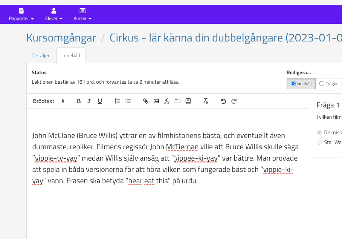The height and width of the screenshot is (239, 342).
Task: Clear text formatting
Action: point(206,101)
